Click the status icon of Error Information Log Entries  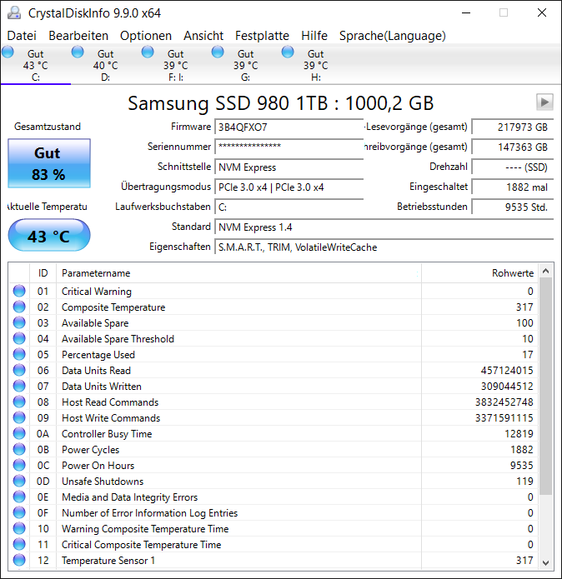19,513
